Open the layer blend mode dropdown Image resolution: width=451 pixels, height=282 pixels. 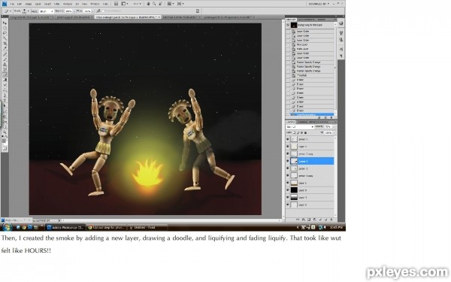tap(300, 126)
